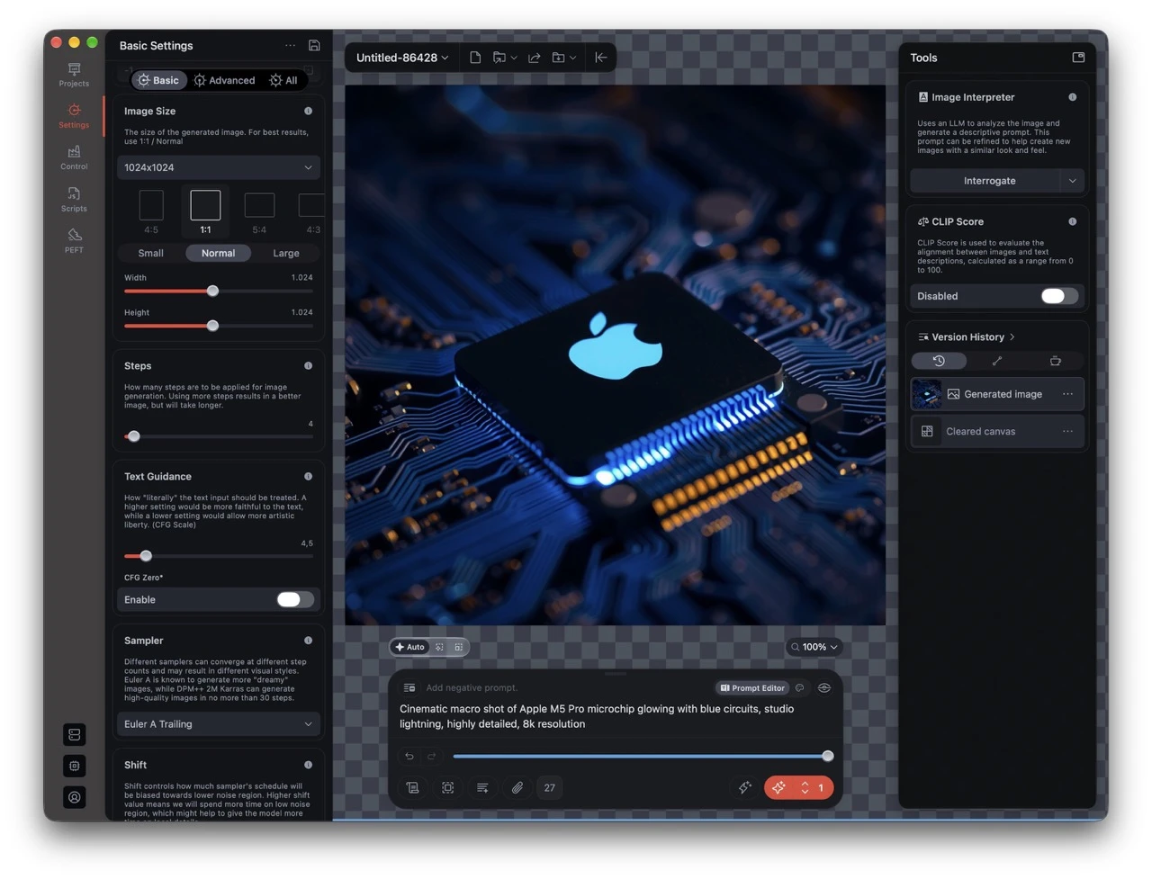Choose the Normal image size option
Screen dimensions: 1152x879
pyautogui.click(x=218, y=254)
